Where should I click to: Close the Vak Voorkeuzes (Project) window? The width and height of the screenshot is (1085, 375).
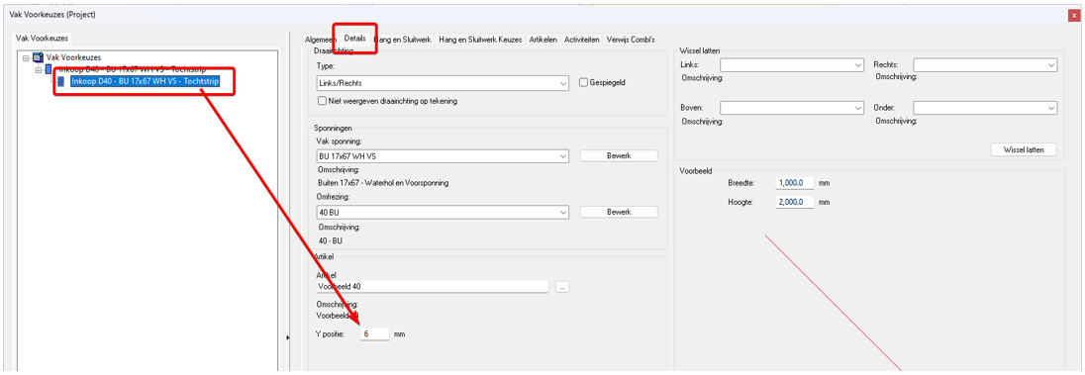1075,14
